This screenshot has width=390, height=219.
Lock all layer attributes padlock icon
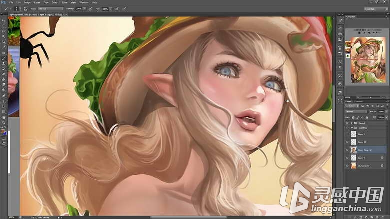[x=367, y=117]
